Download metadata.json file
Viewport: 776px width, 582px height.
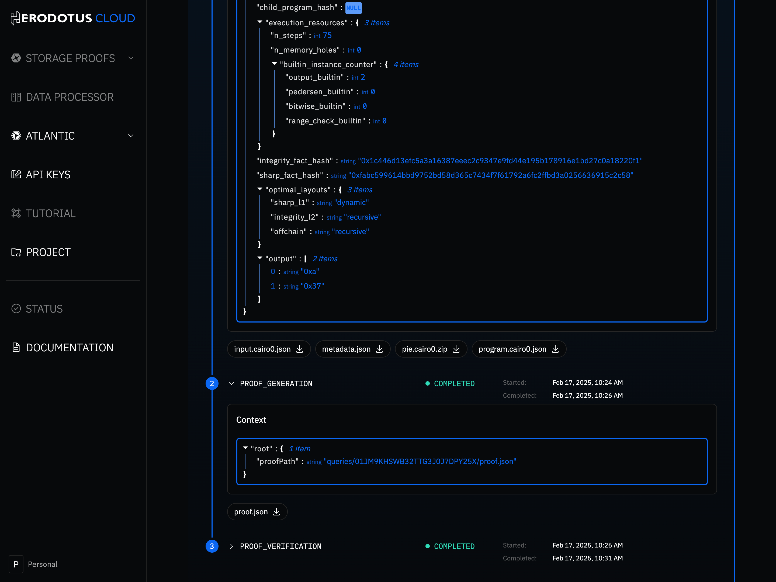point(352,349)
